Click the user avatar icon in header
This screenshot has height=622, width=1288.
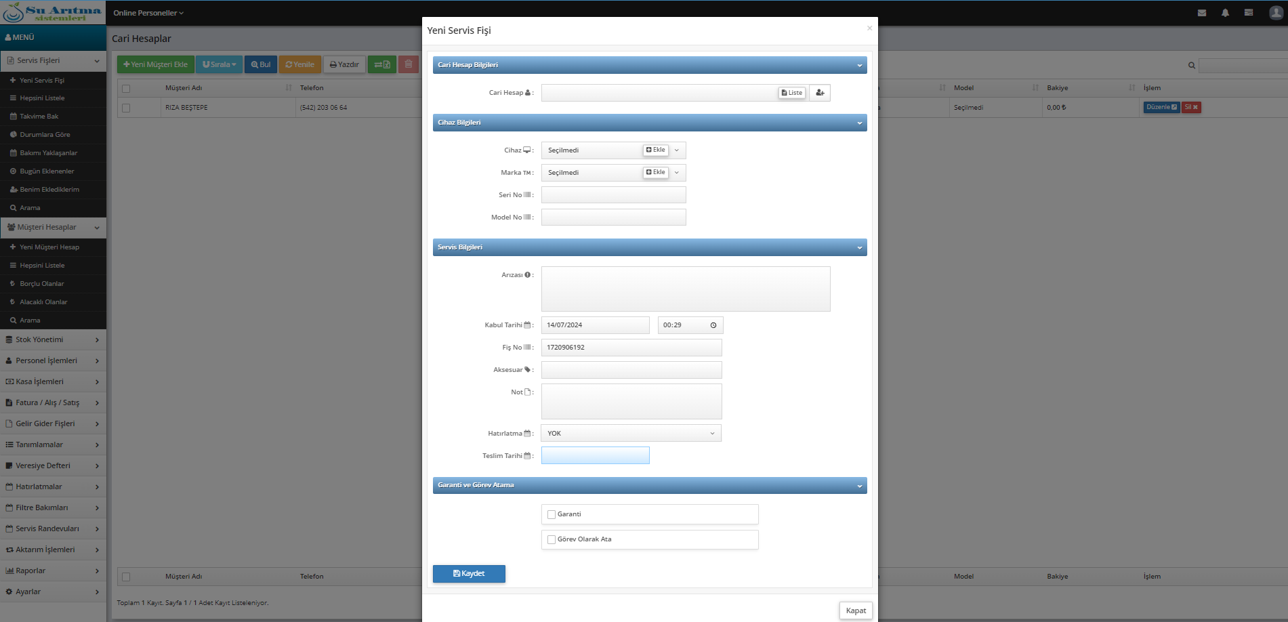tap(1276, 13)
